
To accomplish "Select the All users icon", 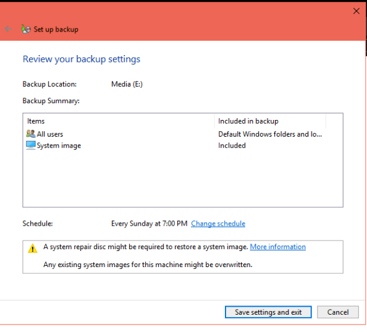I will point(31,134).
